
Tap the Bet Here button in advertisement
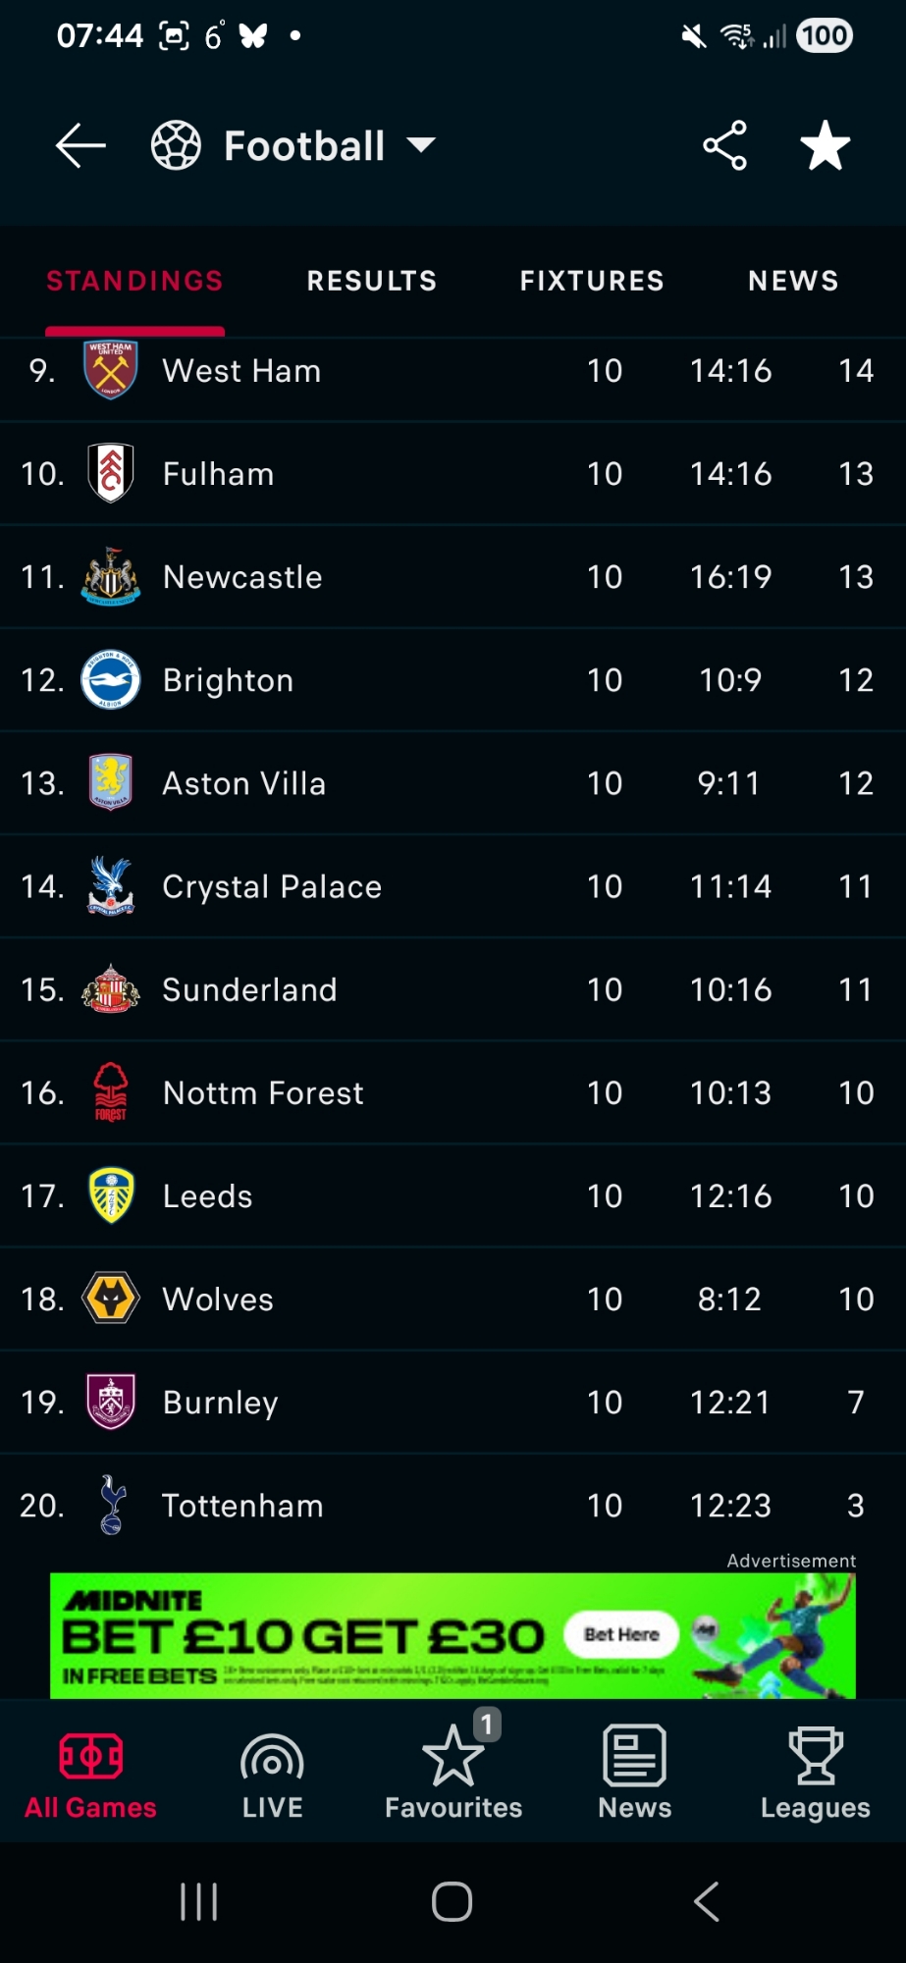tap(621, 1634)
